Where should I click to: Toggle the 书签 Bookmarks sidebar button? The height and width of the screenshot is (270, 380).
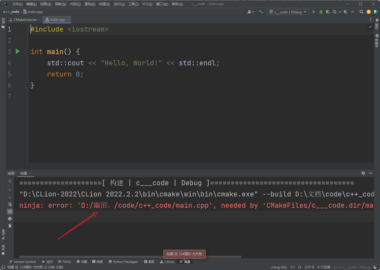pos(3,250)
